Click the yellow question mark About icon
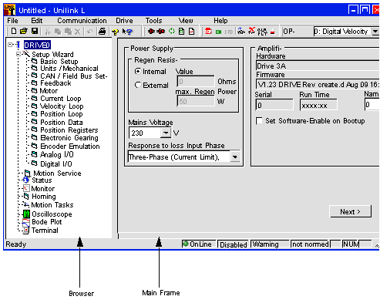This screenshot has width=380, height=303. click(115, 32)
